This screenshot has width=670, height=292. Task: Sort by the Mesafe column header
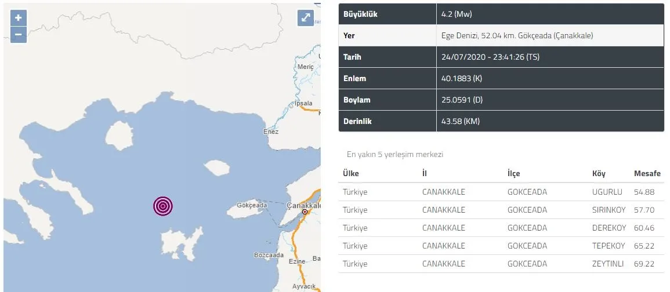click(x=646, y=174)
